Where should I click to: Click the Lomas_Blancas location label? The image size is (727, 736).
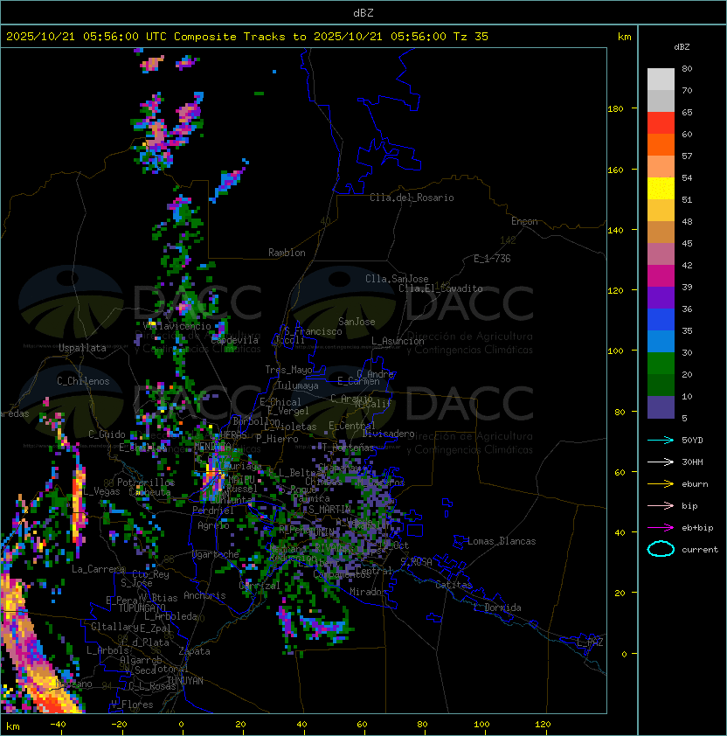(502, 541)
